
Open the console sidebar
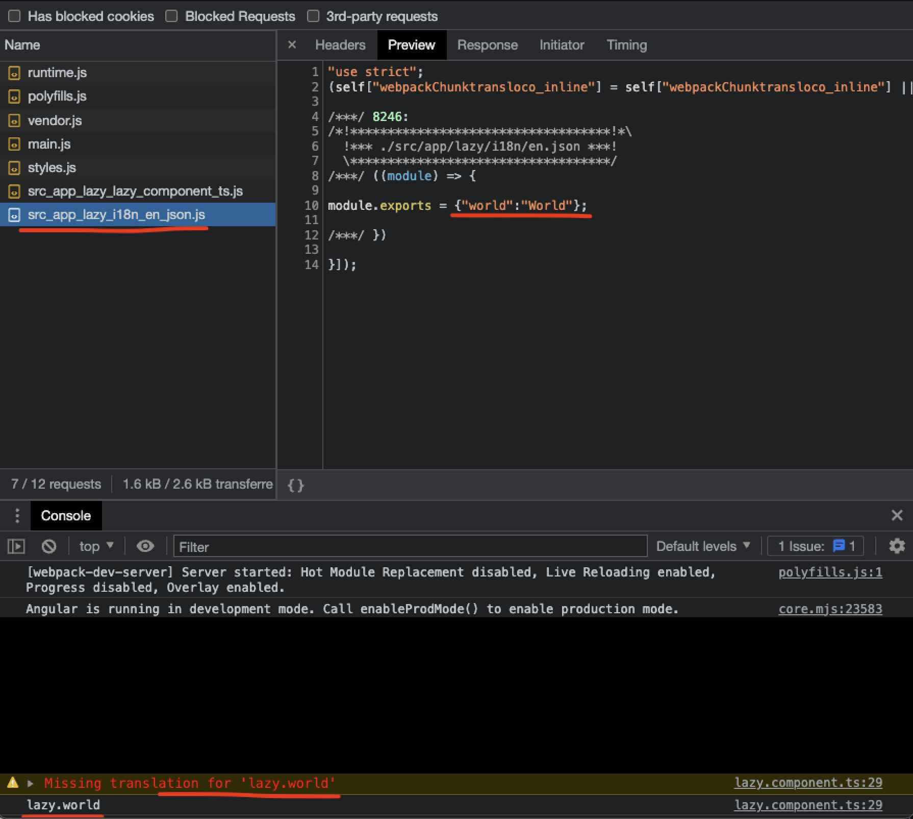coord(16,546)
